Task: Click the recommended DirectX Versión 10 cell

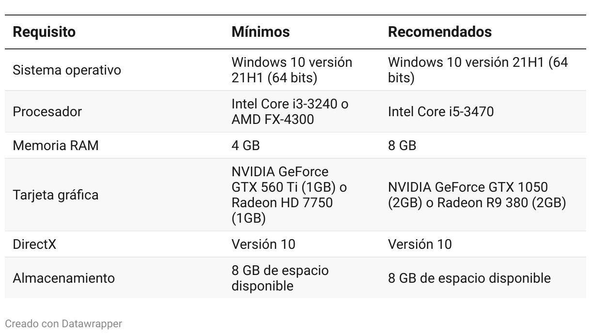Action: (x=420, y=244)
